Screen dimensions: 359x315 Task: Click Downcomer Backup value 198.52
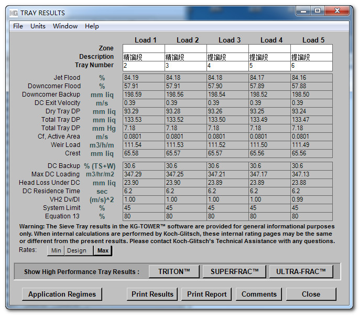pos(269,94)
